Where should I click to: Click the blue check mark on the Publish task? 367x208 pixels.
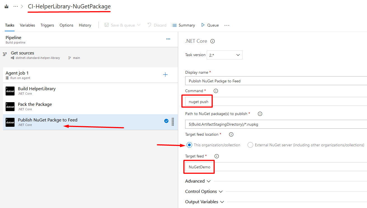pos(166,121)
